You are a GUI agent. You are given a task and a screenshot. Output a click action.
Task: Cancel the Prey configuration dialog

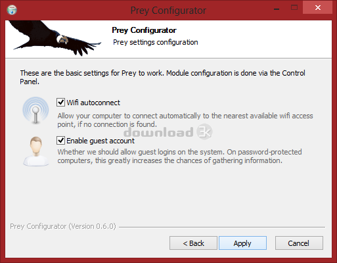click(299, 243)
